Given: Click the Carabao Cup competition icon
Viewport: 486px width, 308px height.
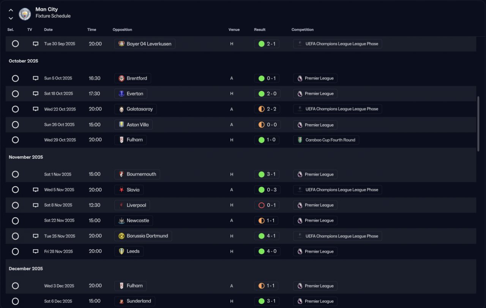Looking at the screenshot, I should click(x=300, y=140).
